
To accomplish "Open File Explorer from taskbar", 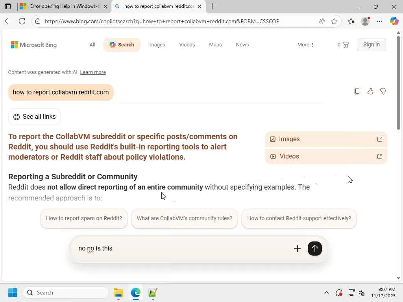I will pyautogui.click(x=118, y=293).
